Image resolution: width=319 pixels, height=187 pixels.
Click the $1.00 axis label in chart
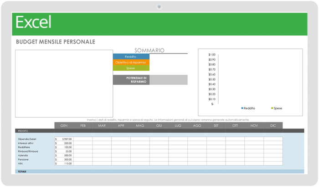tap(212, 55)
